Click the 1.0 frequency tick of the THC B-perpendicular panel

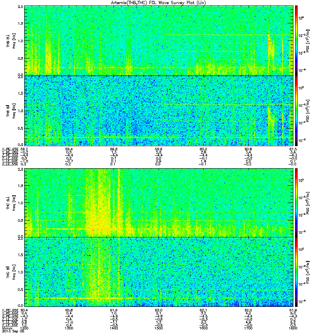(x=21, y=203)
